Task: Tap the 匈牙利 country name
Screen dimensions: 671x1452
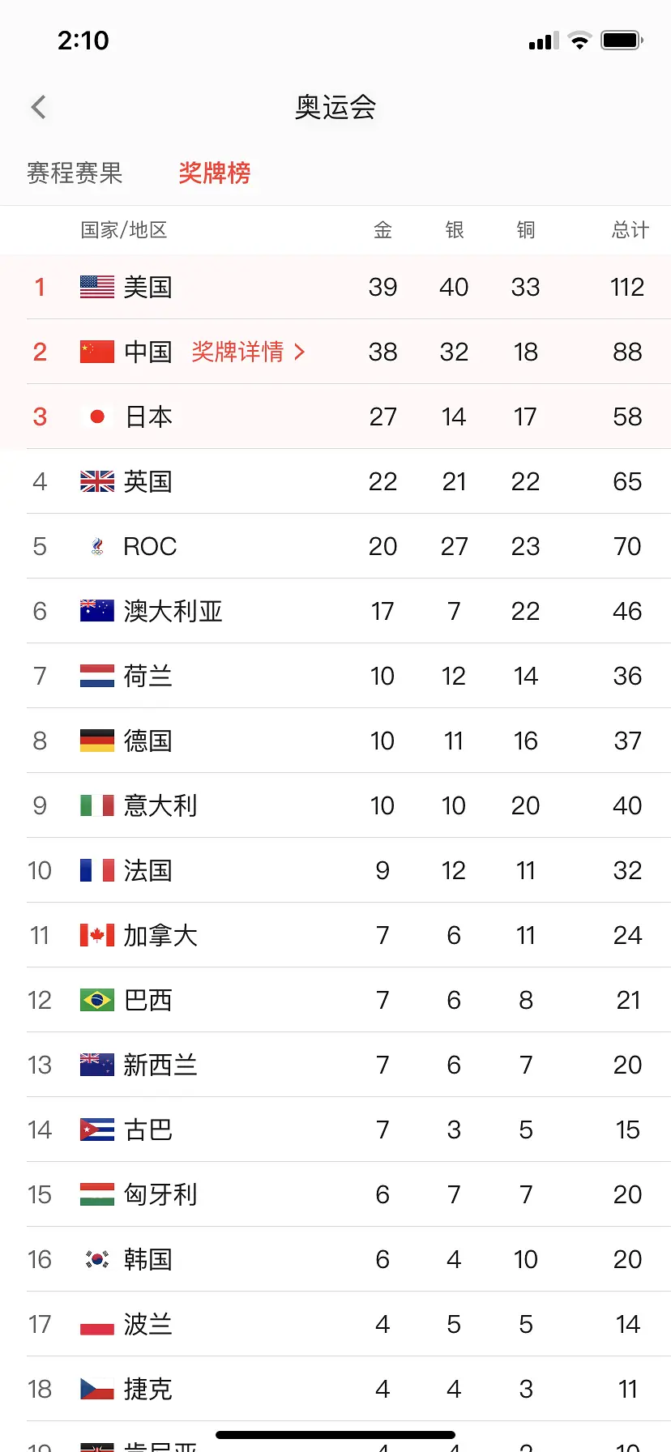Action: (x=160, y=1194)
